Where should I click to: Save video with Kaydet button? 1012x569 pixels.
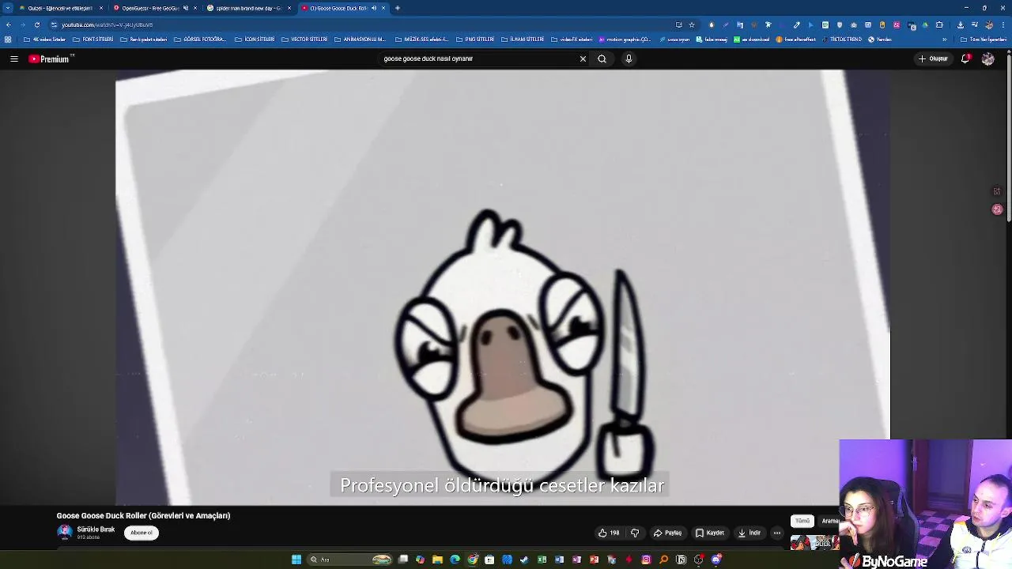tap(709, 533)
